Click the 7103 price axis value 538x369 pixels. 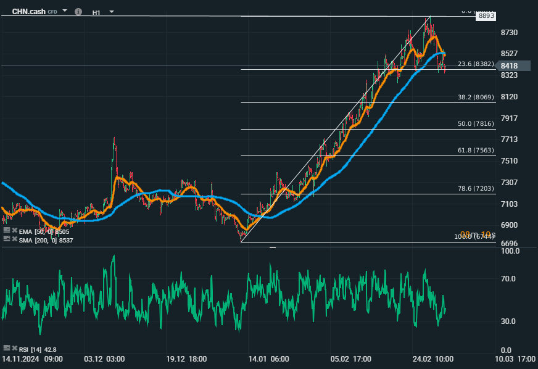[x=509, y=204]
